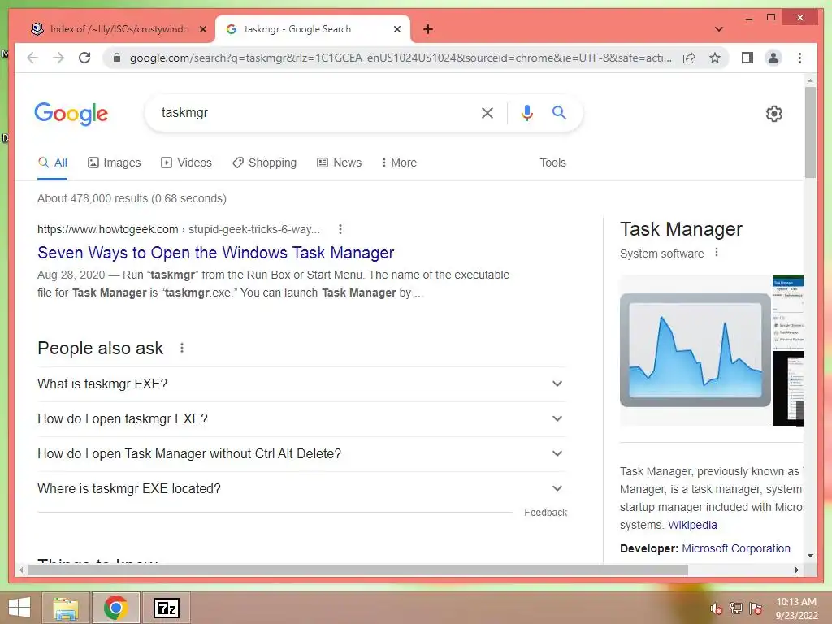Click the Feedback link
This screenshot has width=832, height=624.
point(545,513)
